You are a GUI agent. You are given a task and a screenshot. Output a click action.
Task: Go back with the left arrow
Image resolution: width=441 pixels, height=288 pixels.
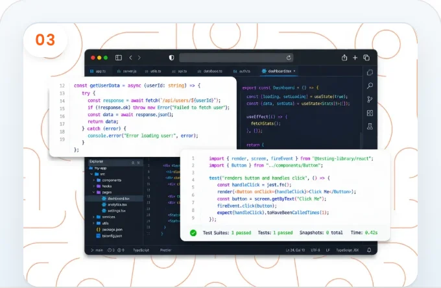click(130, 58)
